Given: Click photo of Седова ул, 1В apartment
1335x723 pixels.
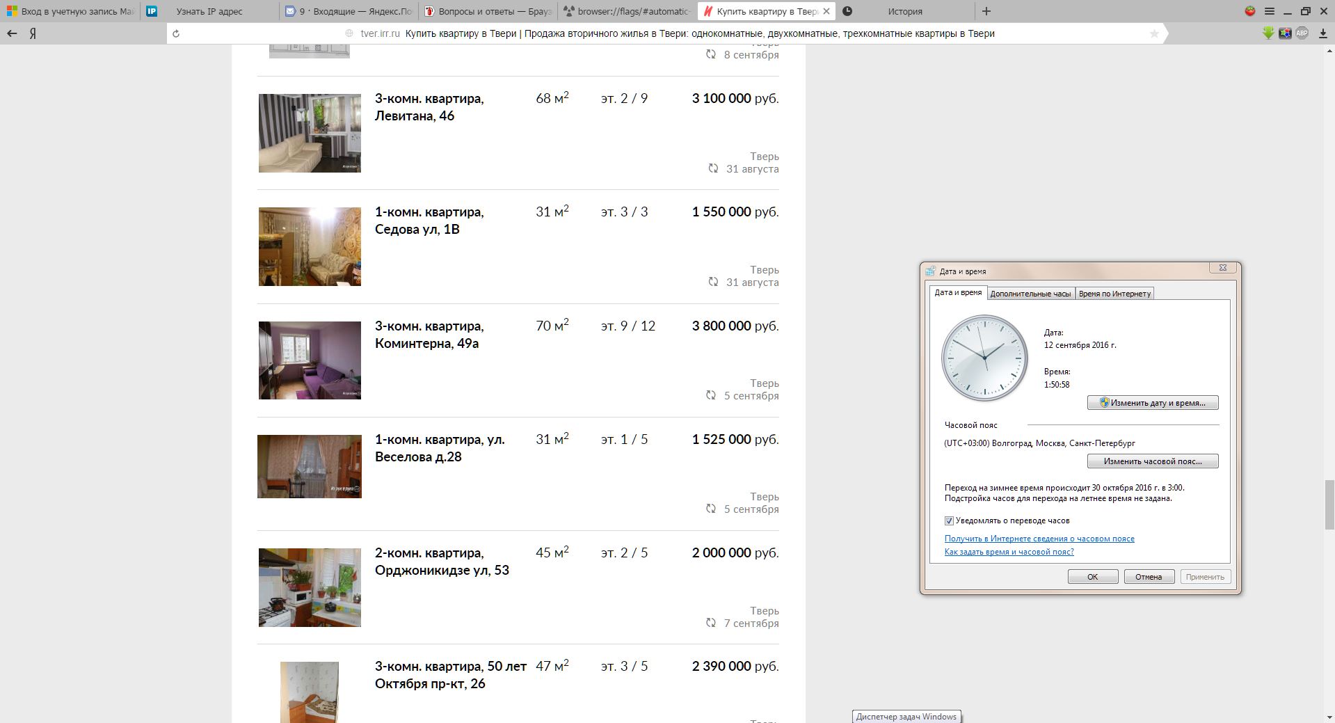Looking at the screenshot, I should [310, 246].
